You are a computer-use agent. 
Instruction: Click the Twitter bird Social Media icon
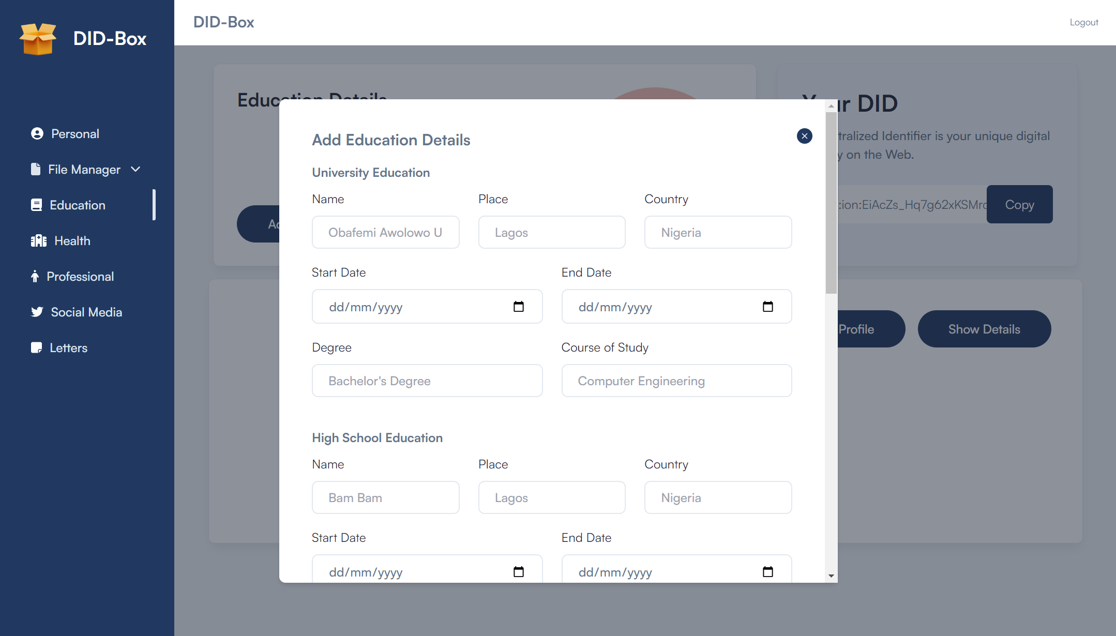pyautogui.click(x=37, y=312)
